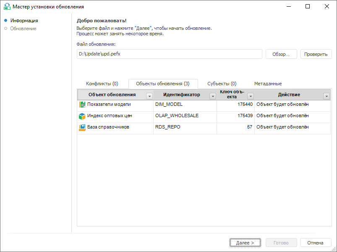Open filter dropdown for Идентификатор column

[212, 96]
